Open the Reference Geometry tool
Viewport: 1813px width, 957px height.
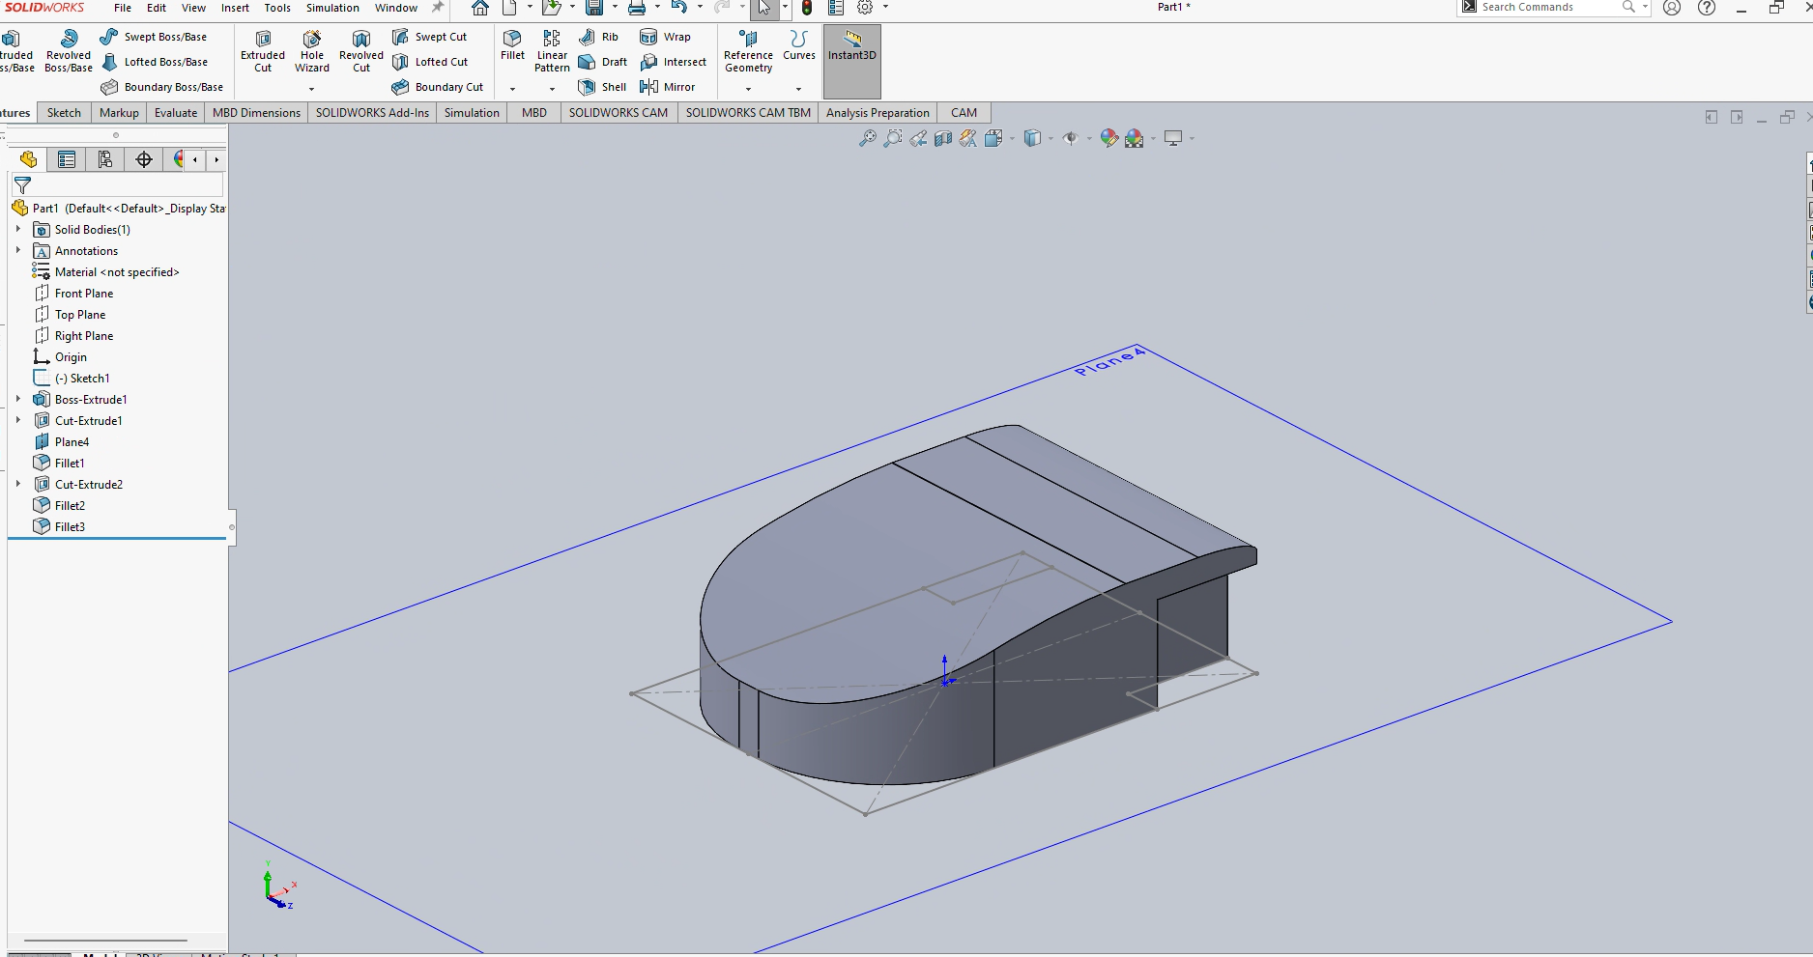pos(748,50)
